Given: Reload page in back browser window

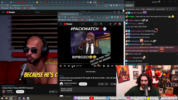Looking at the screenshot, I should (8, 5).
